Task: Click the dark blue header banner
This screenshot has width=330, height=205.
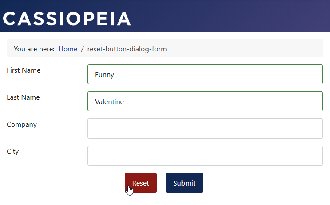Action: [x=231, y=16]
